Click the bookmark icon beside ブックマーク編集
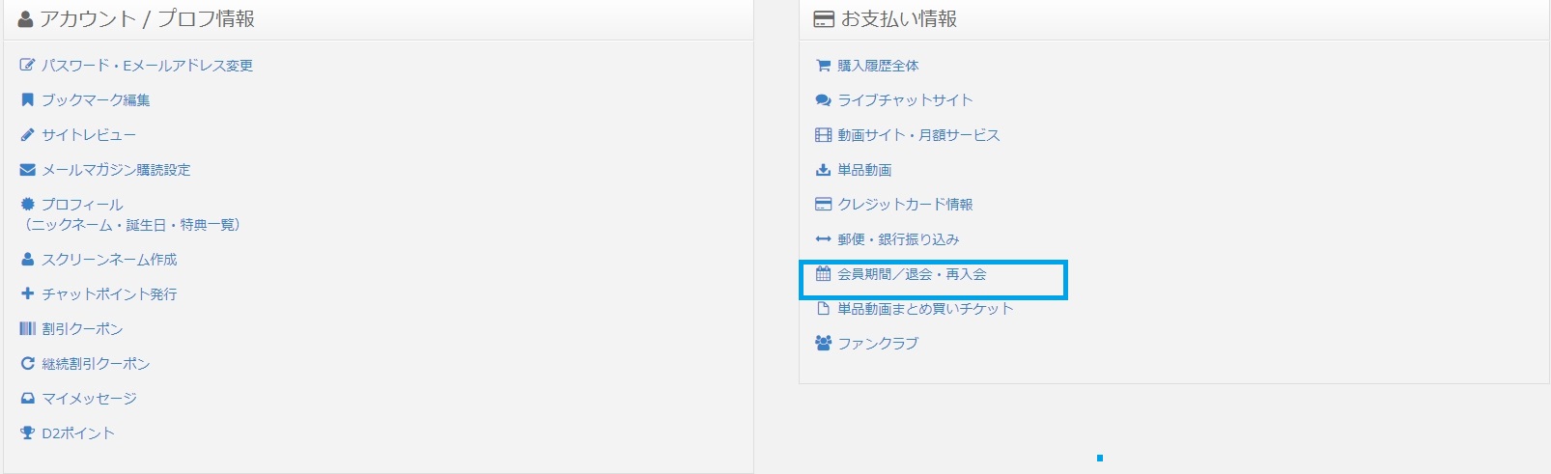This screenshot has height=474, width=1551. 27,100
